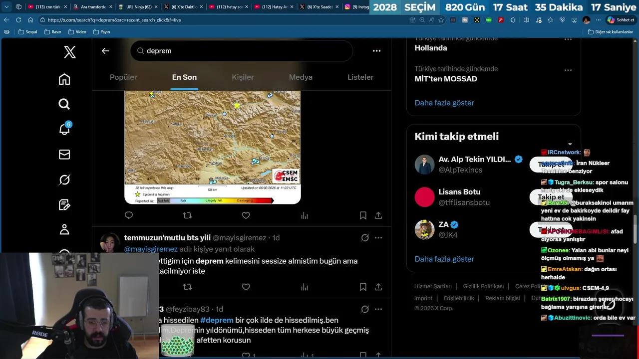Open the tab actions chevron menu
The height and width of the screenshot is (359, 639).
click(6, 7)
